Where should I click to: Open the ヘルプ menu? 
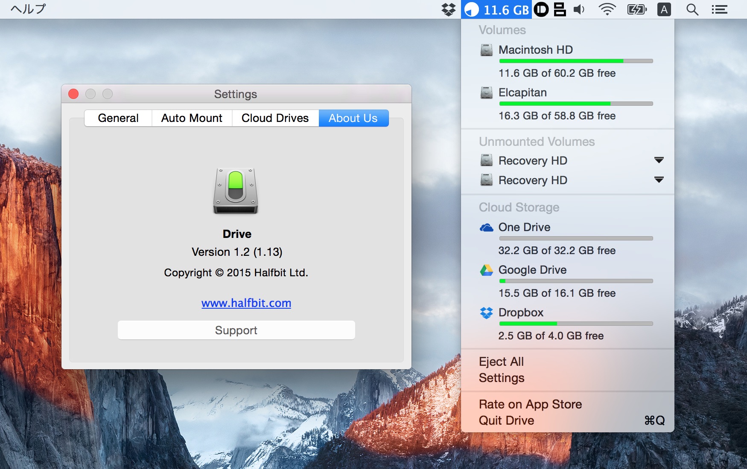click(x=28, y=9)
